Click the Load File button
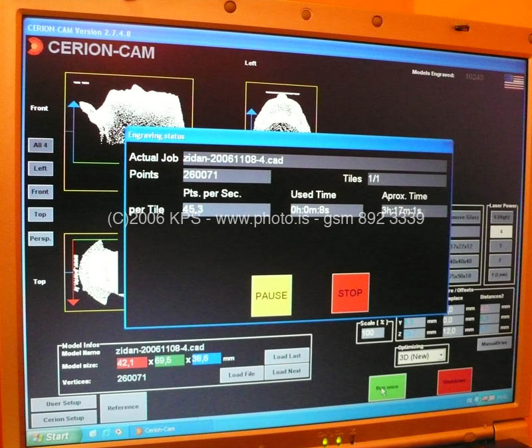The image size is (532, 448). tap(241, 374)
